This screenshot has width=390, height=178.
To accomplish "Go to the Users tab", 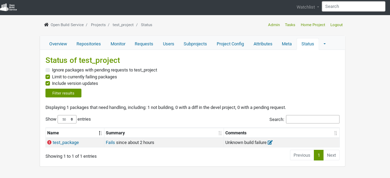I will (168, 44).
